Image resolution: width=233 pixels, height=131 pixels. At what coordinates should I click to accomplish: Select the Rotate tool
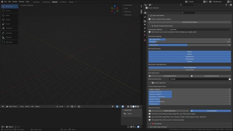point(10,20)
